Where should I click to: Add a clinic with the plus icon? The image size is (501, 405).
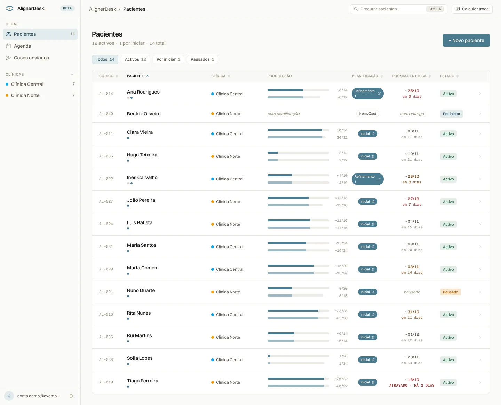tap(72, 74)
